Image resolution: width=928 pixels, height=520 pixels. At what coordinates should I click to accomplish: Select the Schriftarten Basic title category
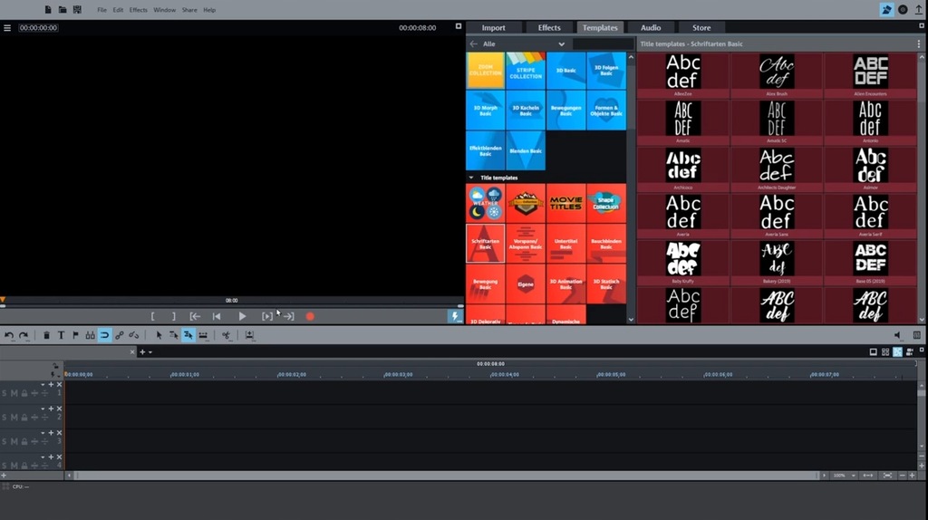pos(486,243)
